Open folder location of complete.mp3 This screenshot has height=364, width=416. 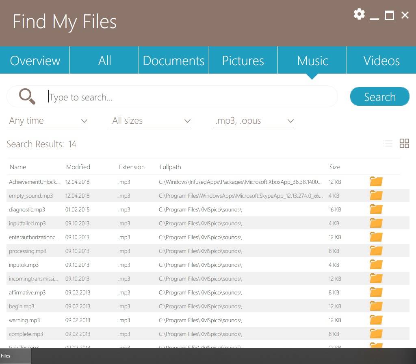376,333
